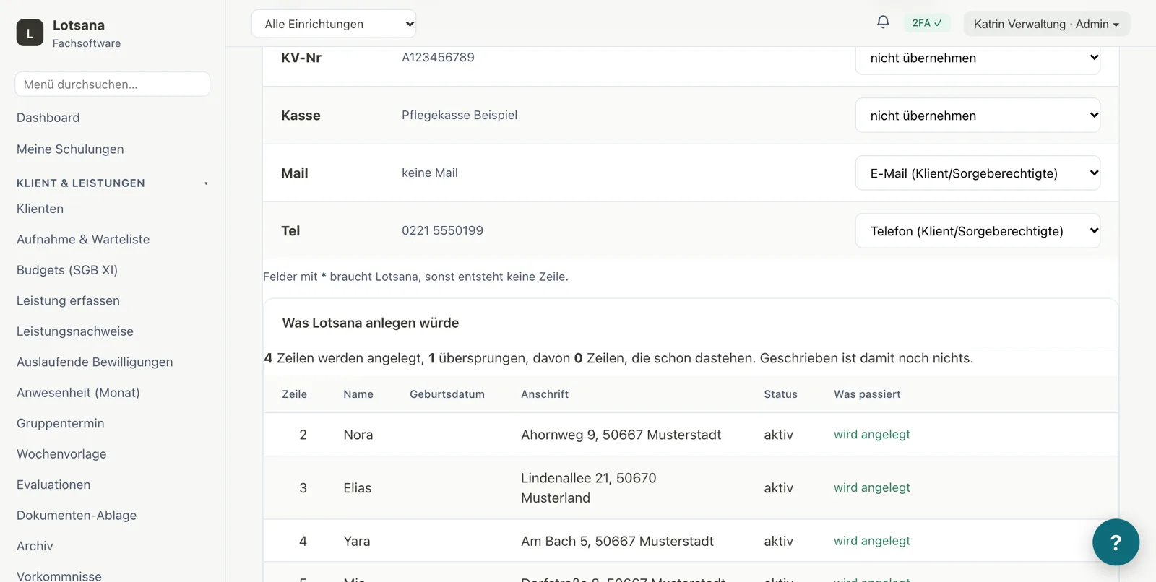This screenshot has height=582, width=1156.
Task: Open Auslaufende Bewilligungen
Action: (x=95, y=362)
